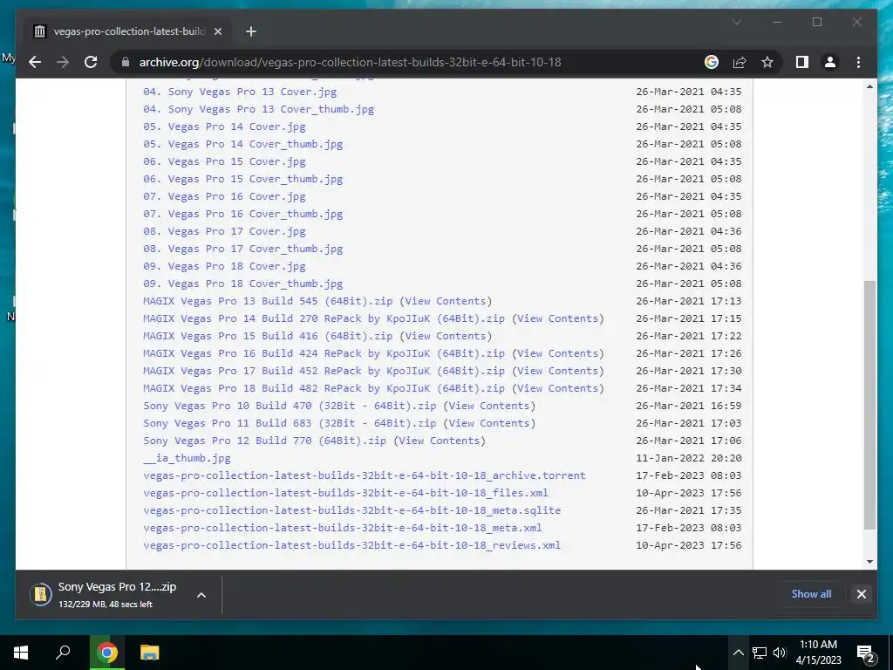Download MAGIX Vegas Pro 13 Build 545 zip
Viewport: 893px width, 670px height.
(268, 301)
